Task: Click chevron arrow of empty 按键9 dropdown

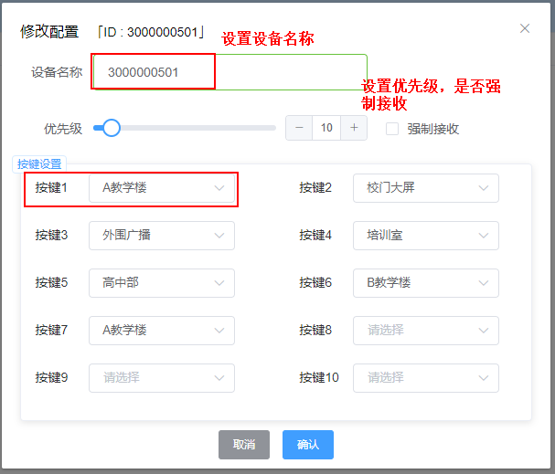Action: pyautogui.click(x=219, y=378)
